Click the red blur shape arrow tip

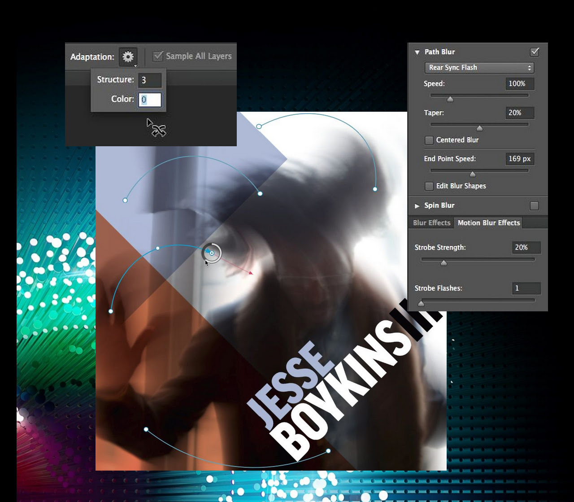tap(251, 272)
